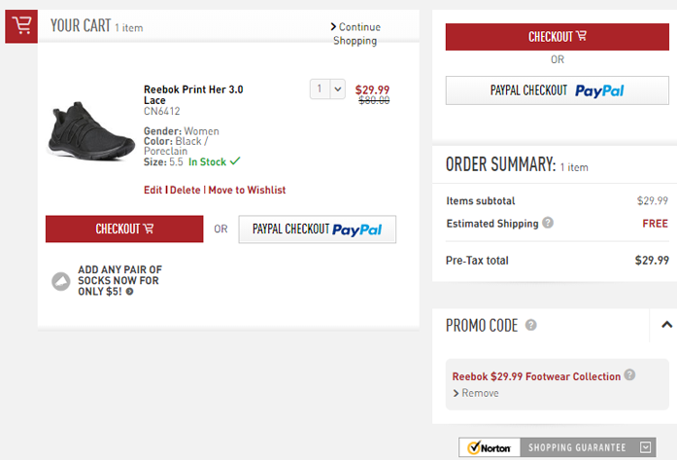This screenshot has height=460, width=677.
Task: Click the socks offer round icon
Action: click(61, 281)
